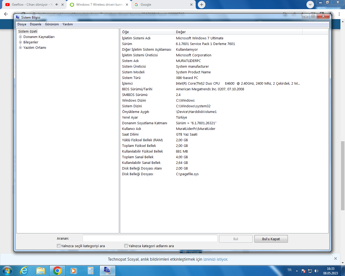Select the 'Toplam Sanal Bellek' row

[x=224, y=157]
